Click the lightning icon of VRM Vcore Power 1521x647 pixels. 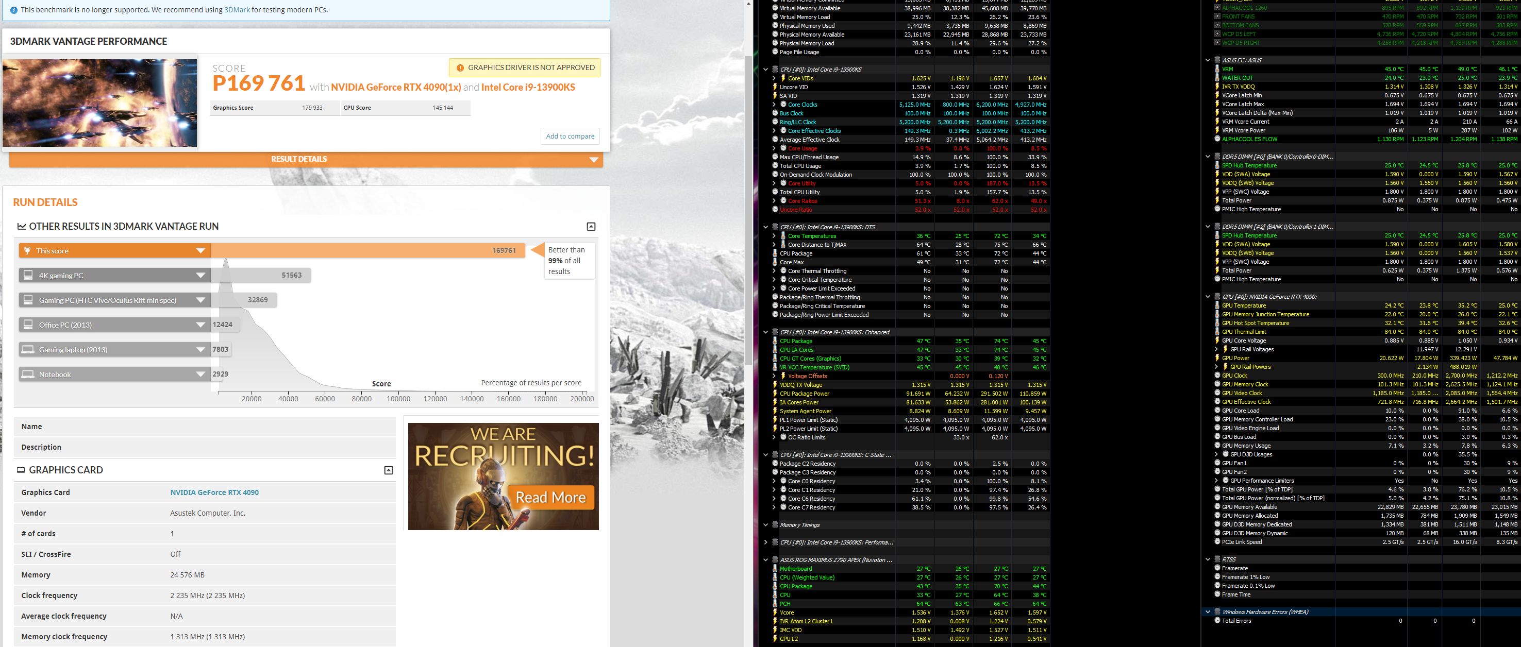1217,130
